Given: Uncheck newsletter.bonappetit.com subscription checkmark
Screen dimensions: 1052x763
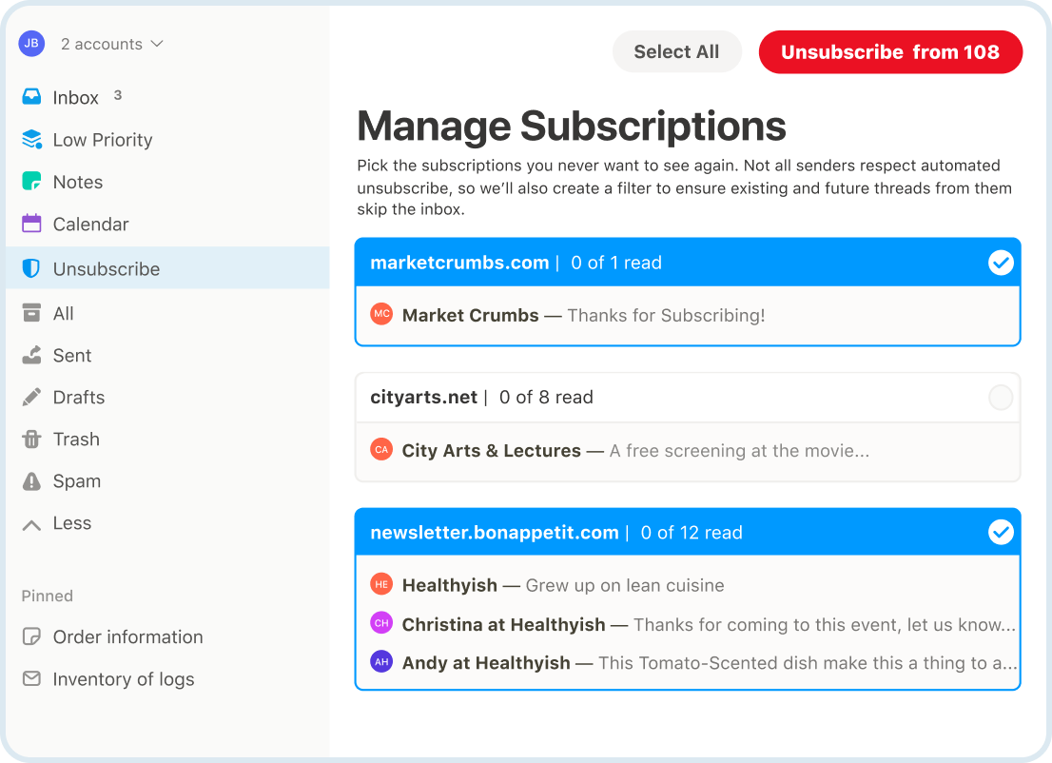Looking at the screenshot, I should tap(1001, 532).
